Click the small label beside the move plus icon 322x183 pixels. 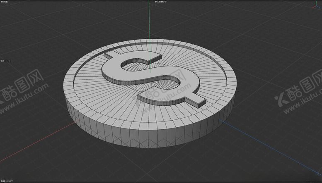(x=2, y=61)
